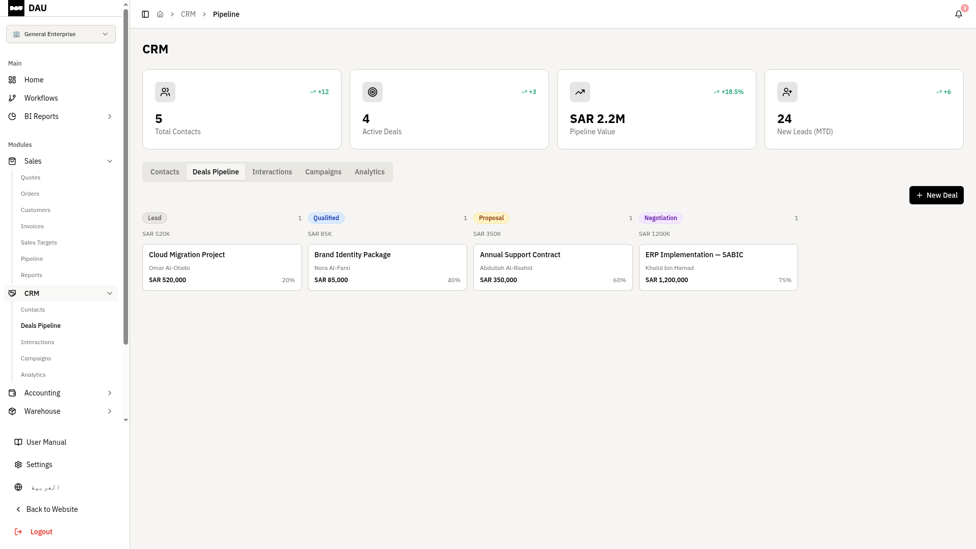Click the notification bell icon
This screenshot has width=976, height=549.
pyautogui.click(x=958, y=14)
